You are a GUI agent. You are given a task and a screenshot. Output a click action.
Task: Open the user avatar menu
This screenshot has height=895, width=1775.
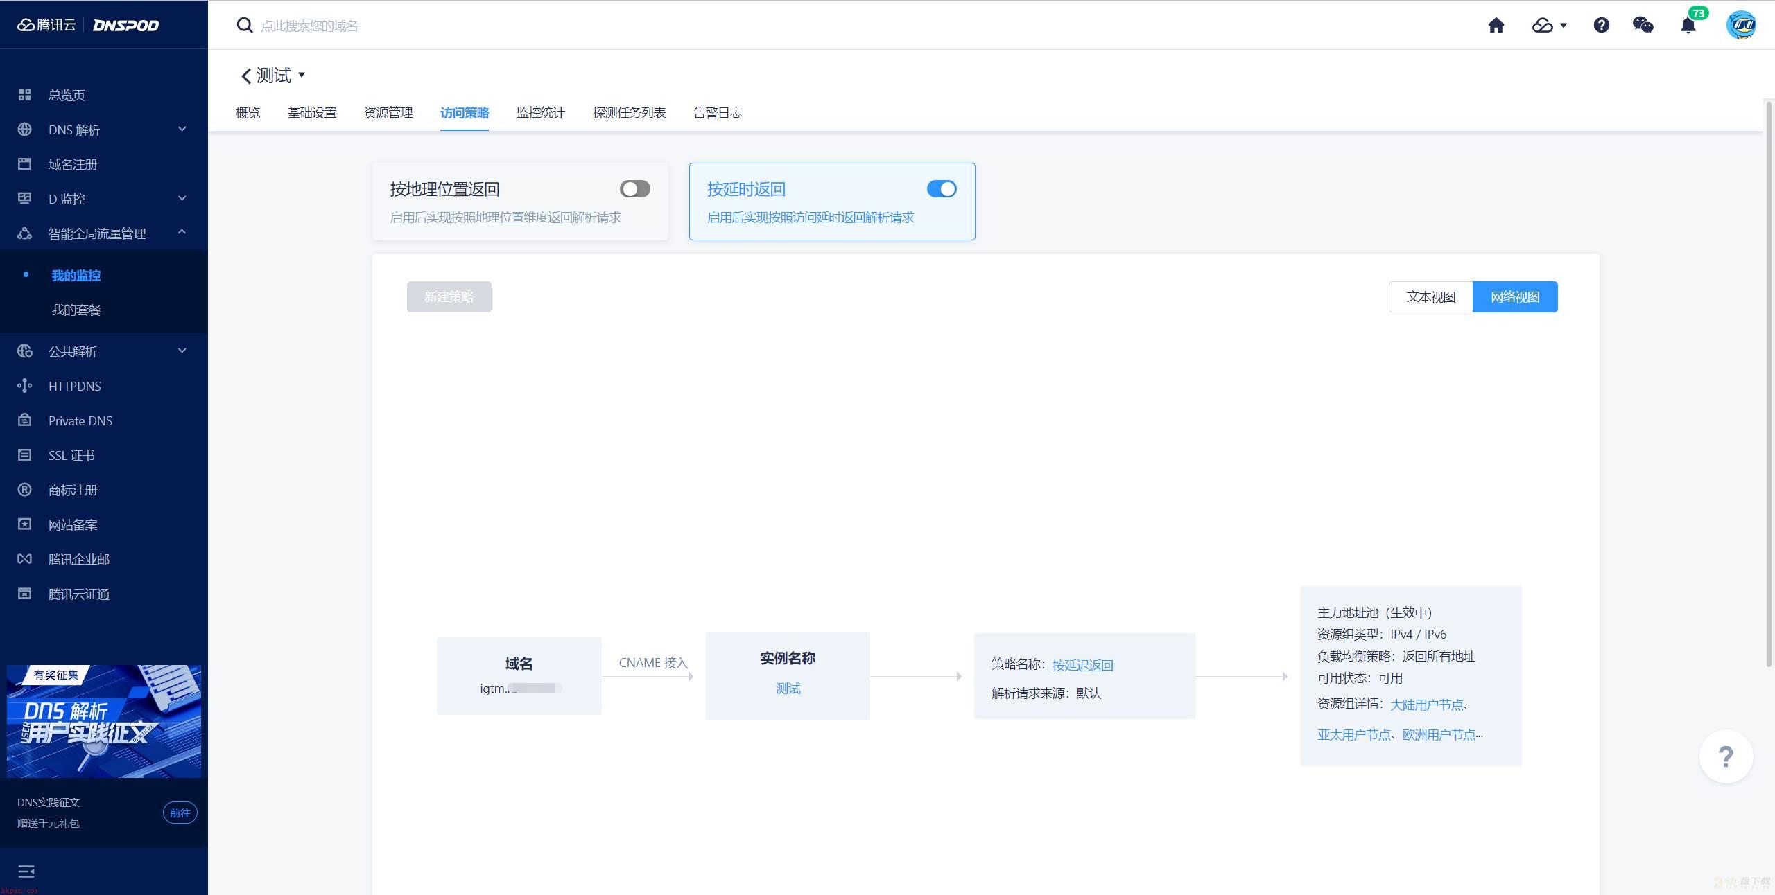(1740, 26)
